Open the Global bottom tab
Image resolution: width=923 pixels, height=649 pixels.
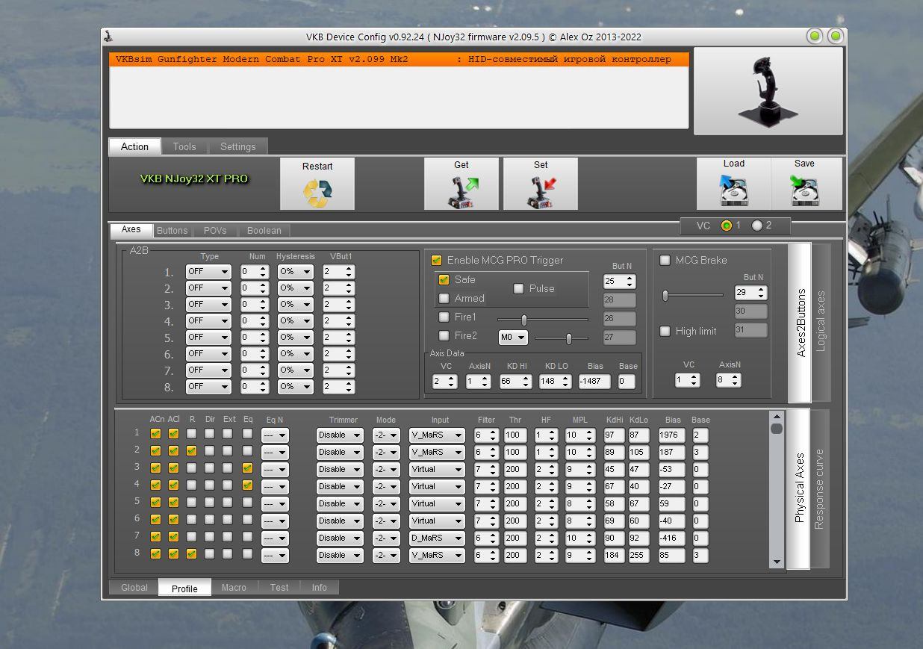[134, 588]
